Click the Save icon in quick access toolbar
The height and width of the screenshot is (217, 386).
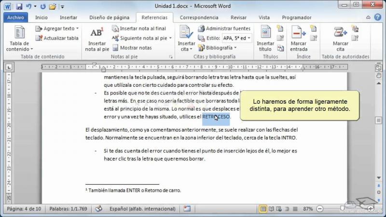click(x=19, y=6)
